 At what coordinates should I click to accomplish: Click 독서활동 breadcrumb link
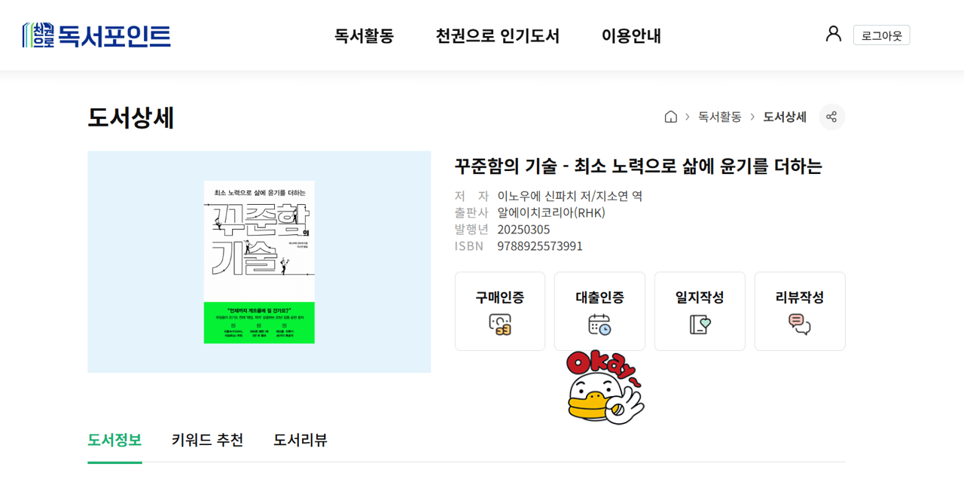720,117
